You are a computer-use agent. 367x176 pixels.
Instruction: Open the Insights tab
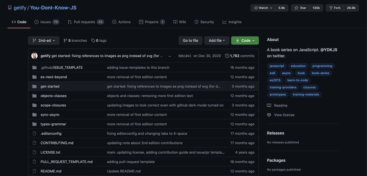[232, 22]
